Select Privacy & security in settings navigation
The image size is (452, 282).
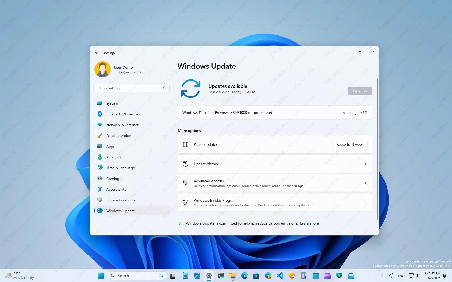(x=121, y=200)
